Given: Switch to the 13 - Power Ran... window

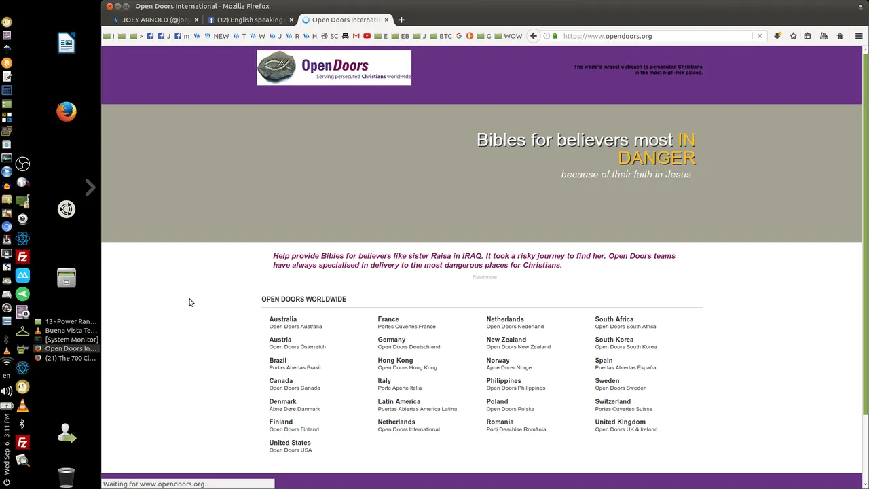Looking at the screenshot, I should 66,321.
